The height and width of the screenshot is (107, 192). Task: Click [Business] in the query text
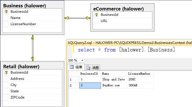tap(161, 50)
